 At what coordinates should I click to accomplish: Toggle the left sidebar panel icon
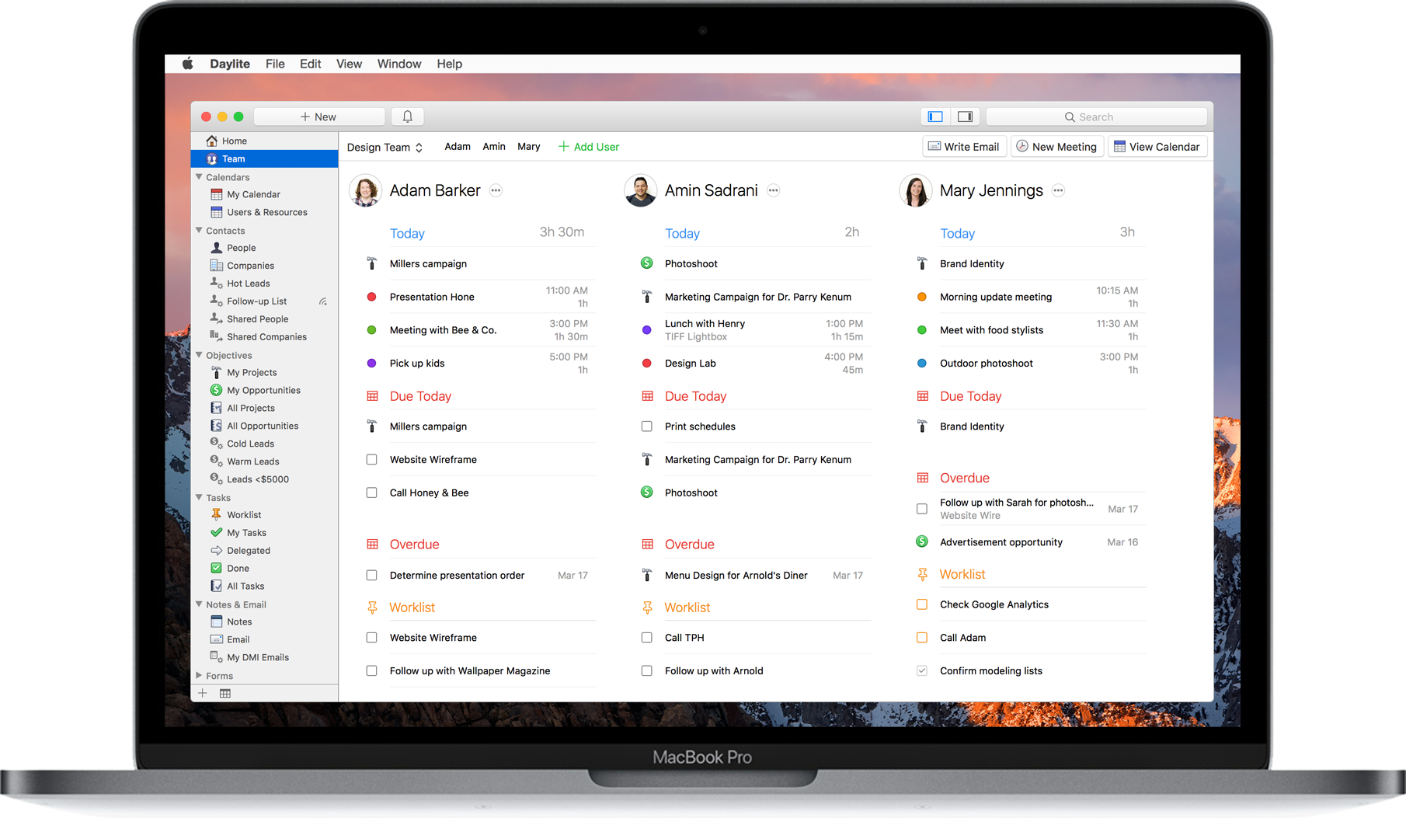tap(935, 117)
